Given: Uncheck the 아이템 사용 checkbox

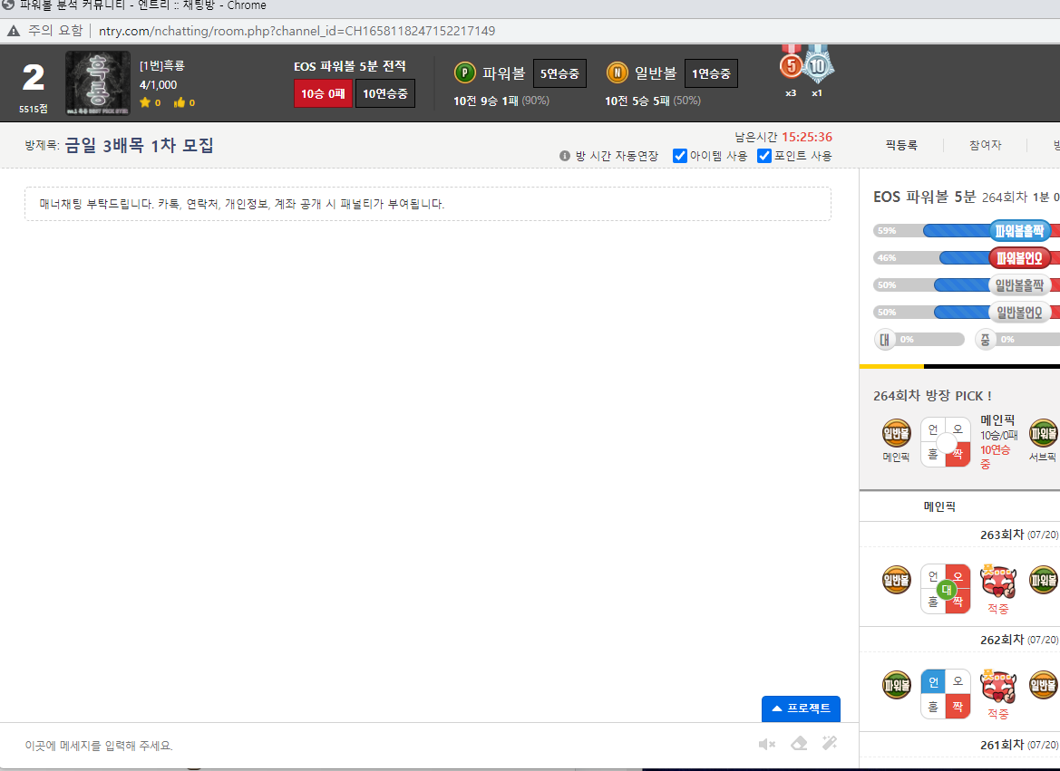Looking at the screenshot, I should pos(680,156).
